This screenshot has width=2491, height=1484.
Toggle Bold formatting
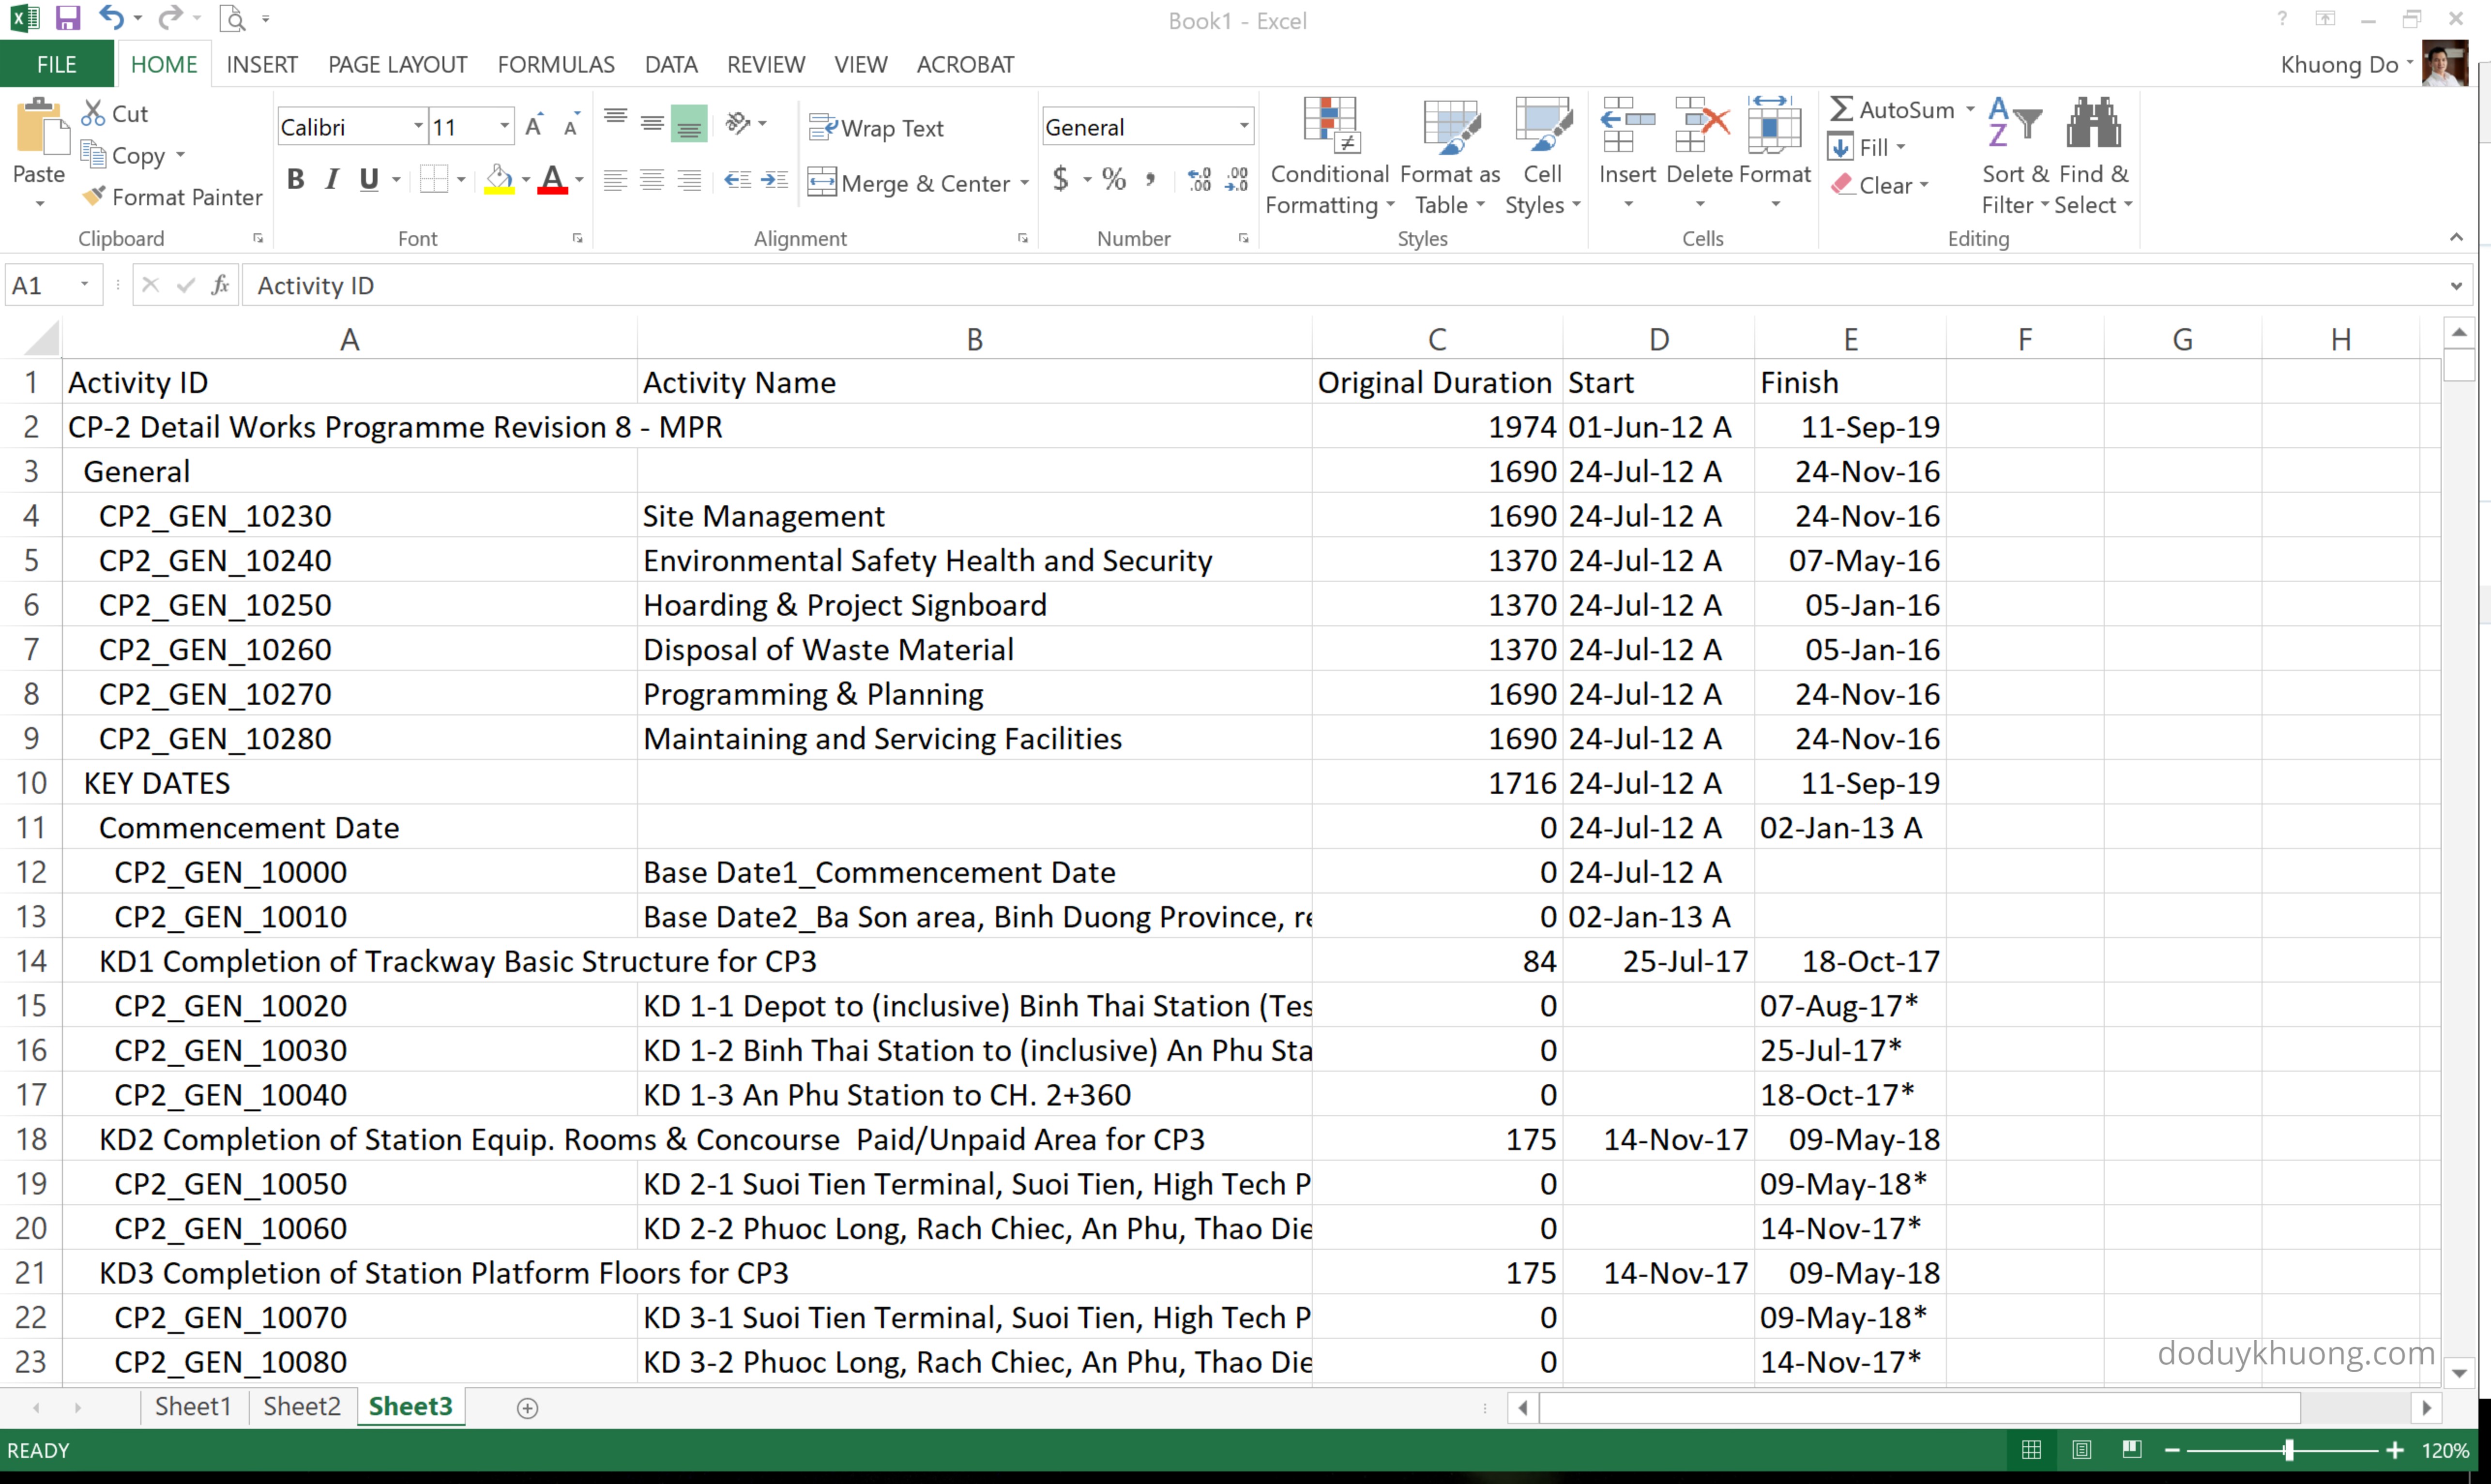(x=295, y=180)
